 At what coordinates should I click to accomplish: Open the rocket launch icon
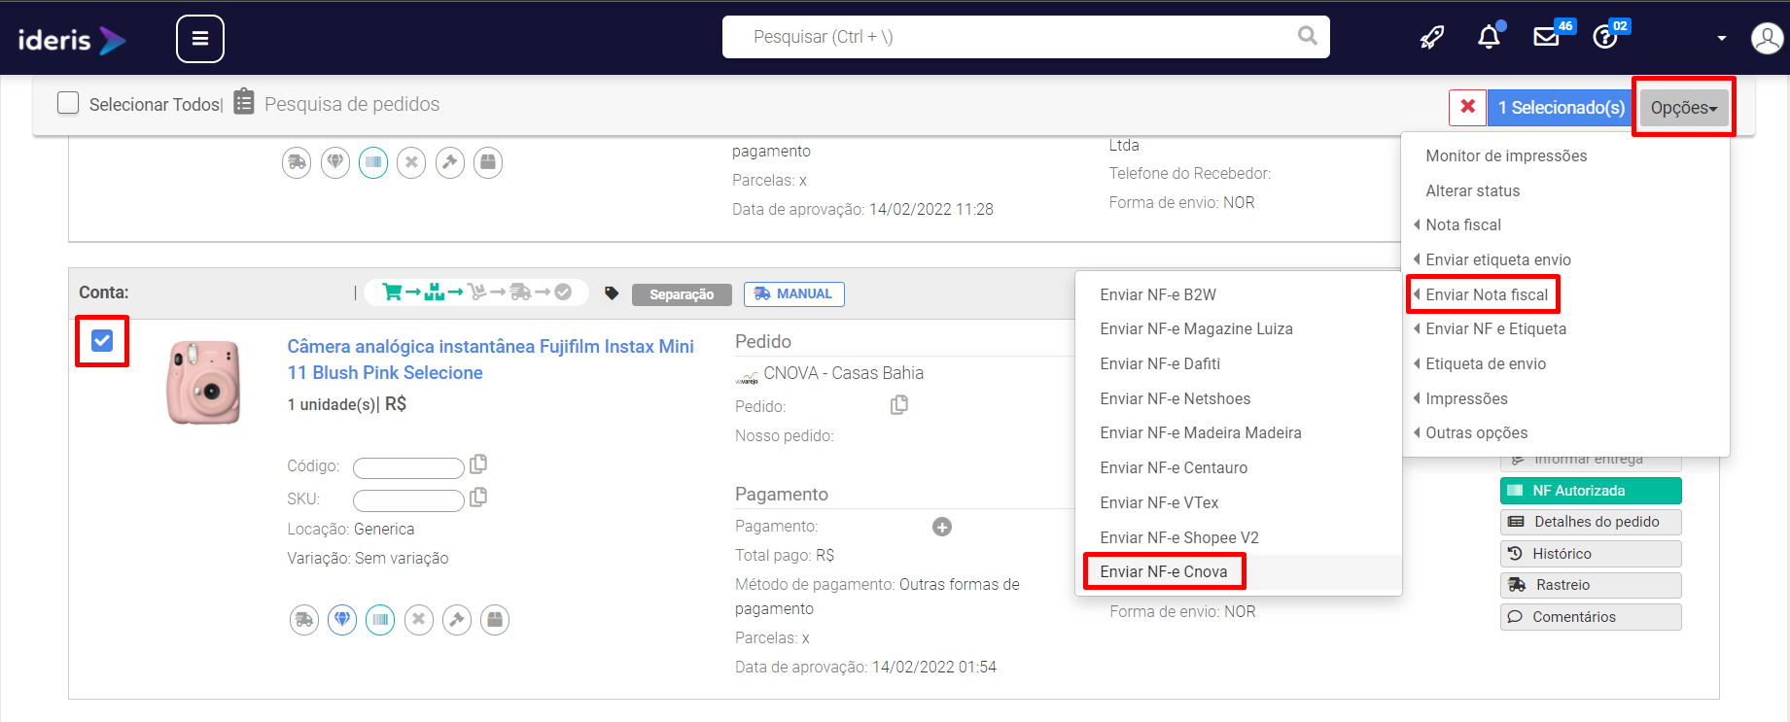[1432, 37]
